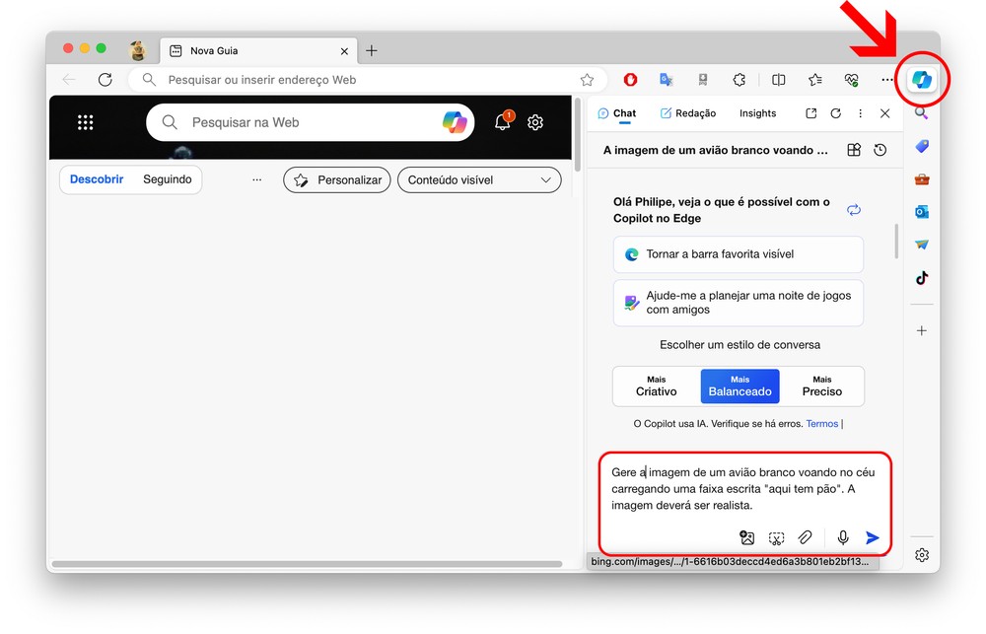Open the notifications bell
986x634 pixels.
tap(503, 120)
